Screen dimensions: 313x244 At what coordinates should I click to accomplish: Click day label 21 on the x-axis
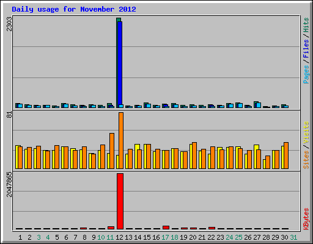tap(202, 237)
